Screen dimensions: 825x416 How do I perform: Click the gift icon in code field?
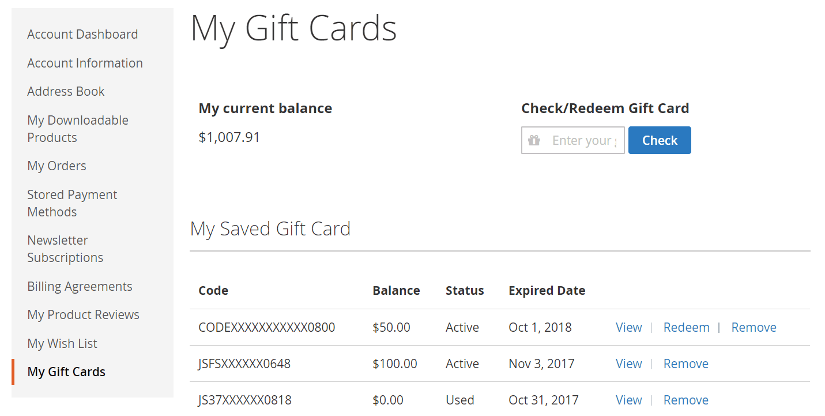click(534, 140)
